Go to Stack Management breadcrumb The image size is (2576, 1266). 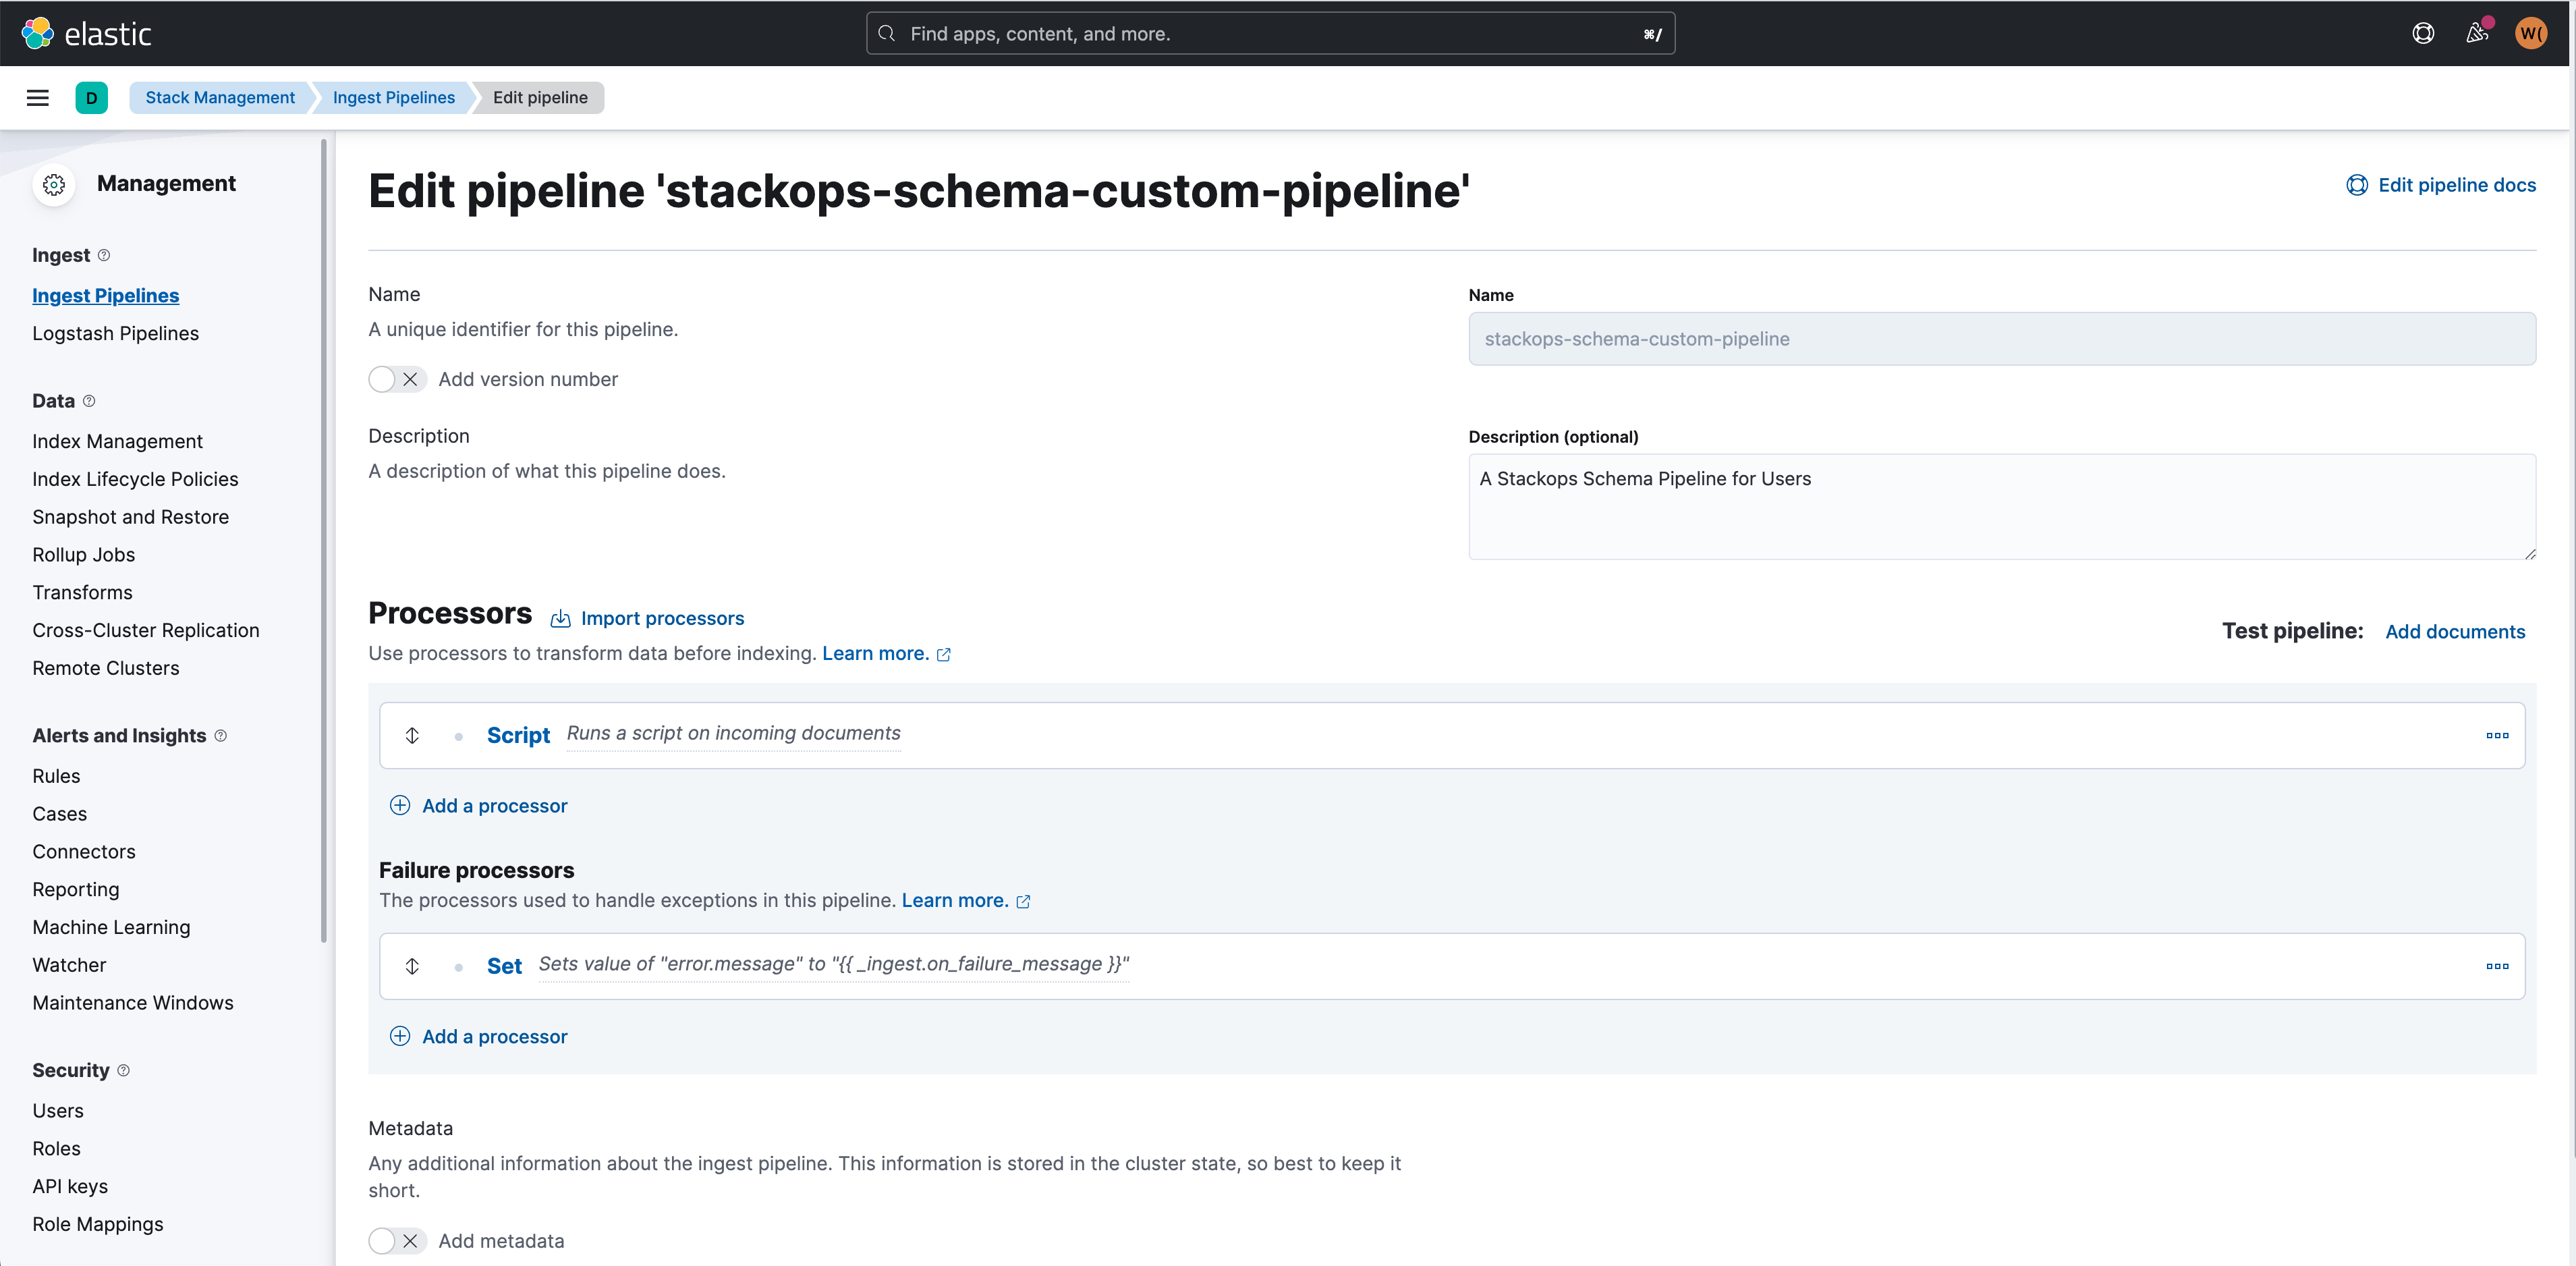tap(220, 97)
